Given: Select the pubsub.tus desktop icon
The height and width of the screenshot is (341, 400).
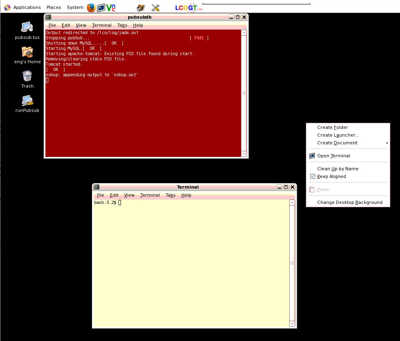Looking at the screenshot, I should click(27, 28).
